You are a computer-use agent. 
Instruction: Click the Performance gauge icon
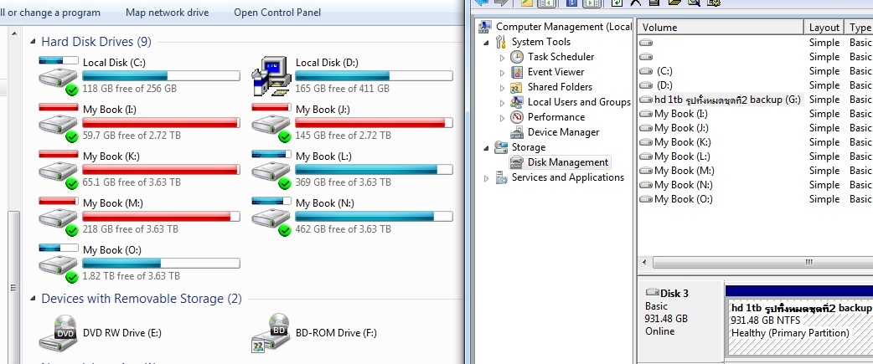tap(517, 117)
